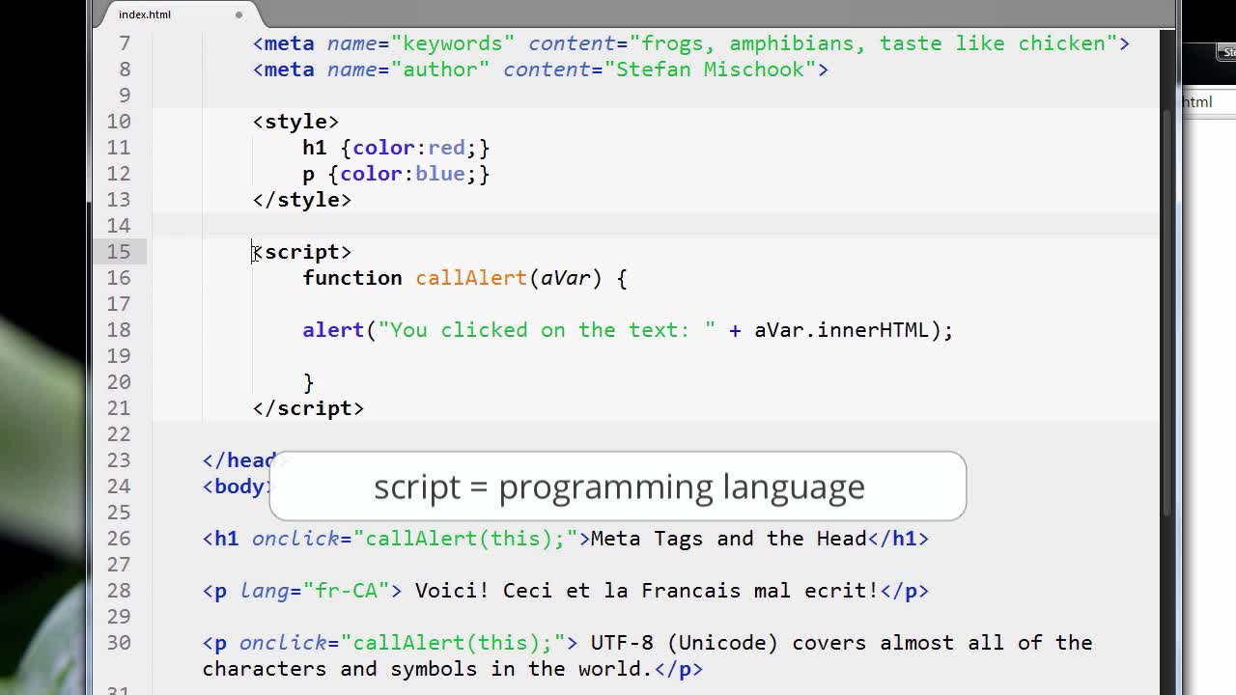Click line number 7 in the gutter
Image resolution: width=1236 pixels, height=695 pixels.
[x=125, y=43]
